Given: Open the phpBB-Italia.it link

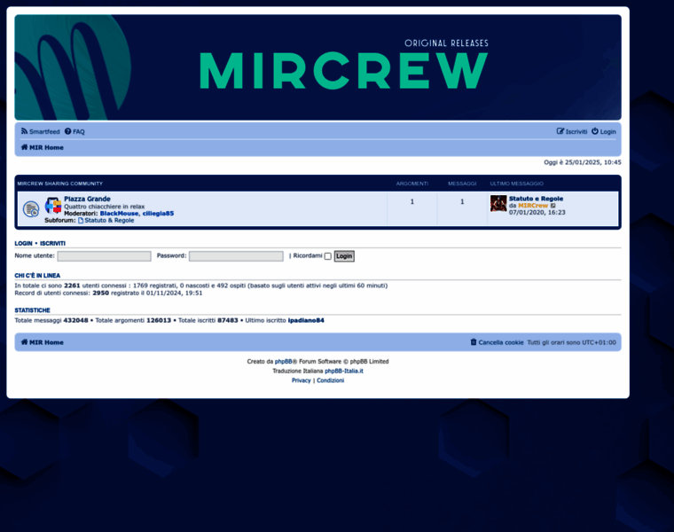Looking at the screenshot, I should [x=344, y=371].
